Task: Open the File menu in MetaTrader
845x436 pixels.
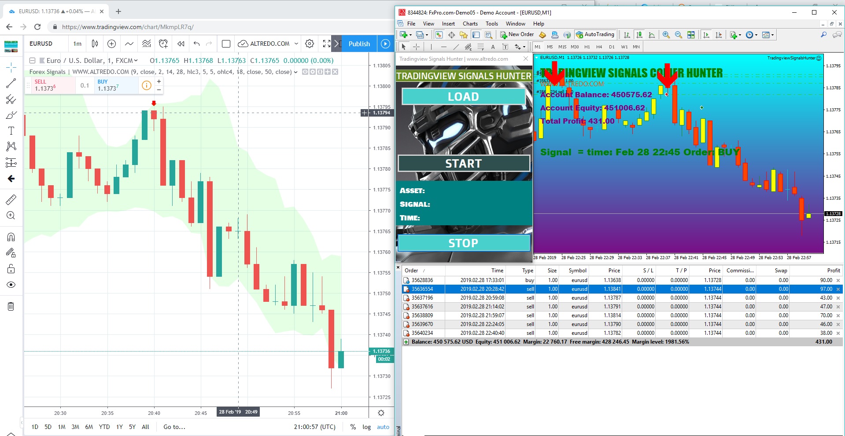Action: [x=411, y=24]
